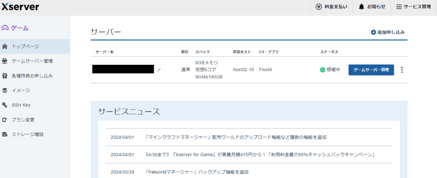Click the host02-15 host value
437x178 pixels.
(243, 69)
